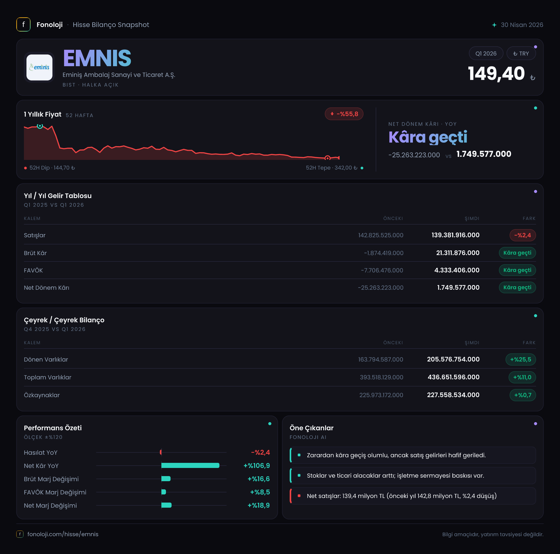Click the purple dot on Gelir Tablosu card
This screenshot has height=554, width=560.
click(x=535, y=191)
